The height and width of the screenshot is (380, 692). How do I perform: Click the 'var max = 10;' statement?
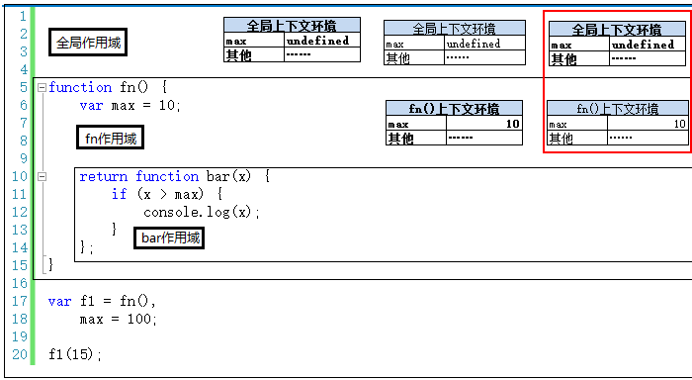[x=130, y=106]
